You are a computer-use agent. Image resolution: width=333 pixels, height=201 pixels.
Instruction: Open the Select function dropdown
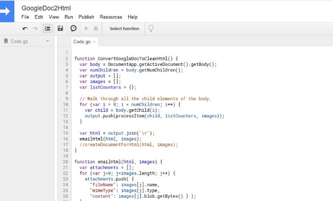[124, 29]
